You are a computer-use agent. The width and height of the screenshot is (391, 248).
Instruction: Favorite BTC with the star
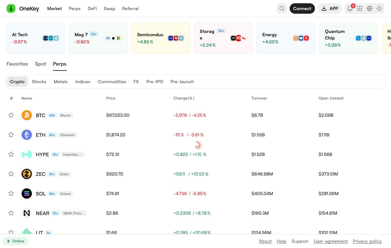coord(11,115)
